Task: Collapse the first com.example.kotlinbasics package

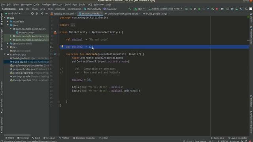Action: (11, 29)
